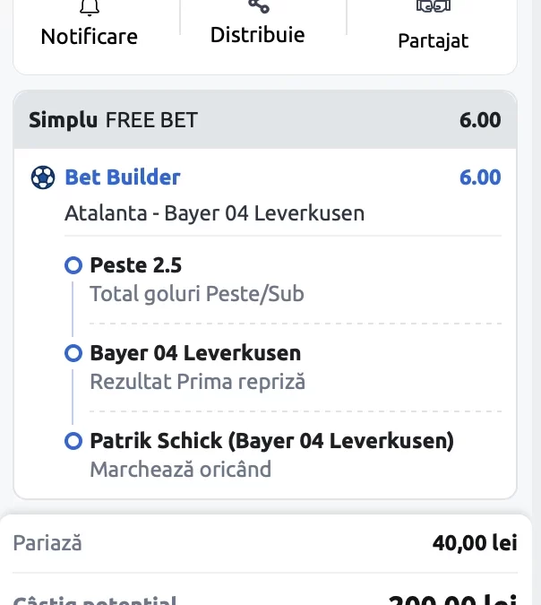Click the 6.00 odds in Simplu header

pos(480,120)
